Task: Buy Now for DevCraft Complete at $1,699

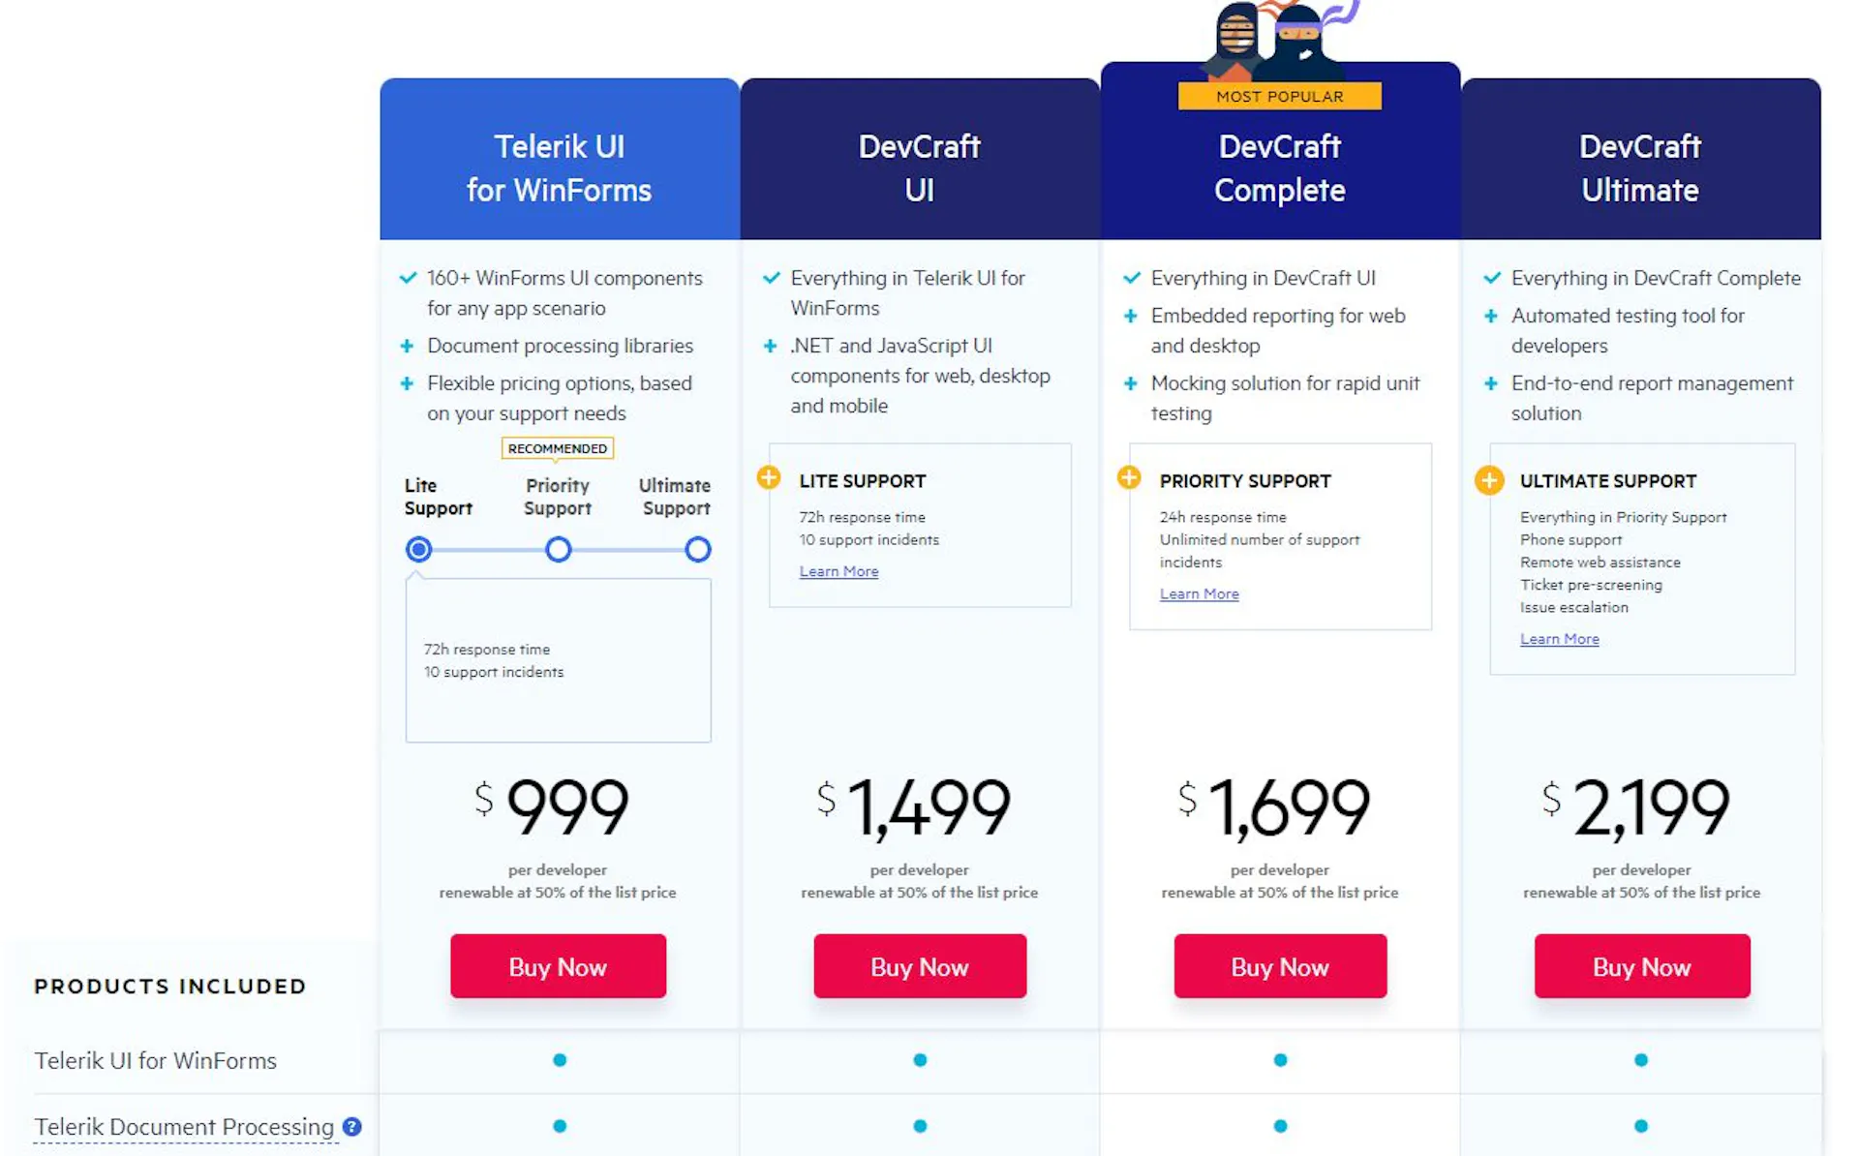Action: [1280, 966]
